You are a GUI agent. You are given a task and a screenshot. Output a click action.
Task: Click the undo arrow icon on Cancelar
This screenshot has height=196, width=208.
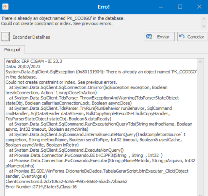(182, 36)
